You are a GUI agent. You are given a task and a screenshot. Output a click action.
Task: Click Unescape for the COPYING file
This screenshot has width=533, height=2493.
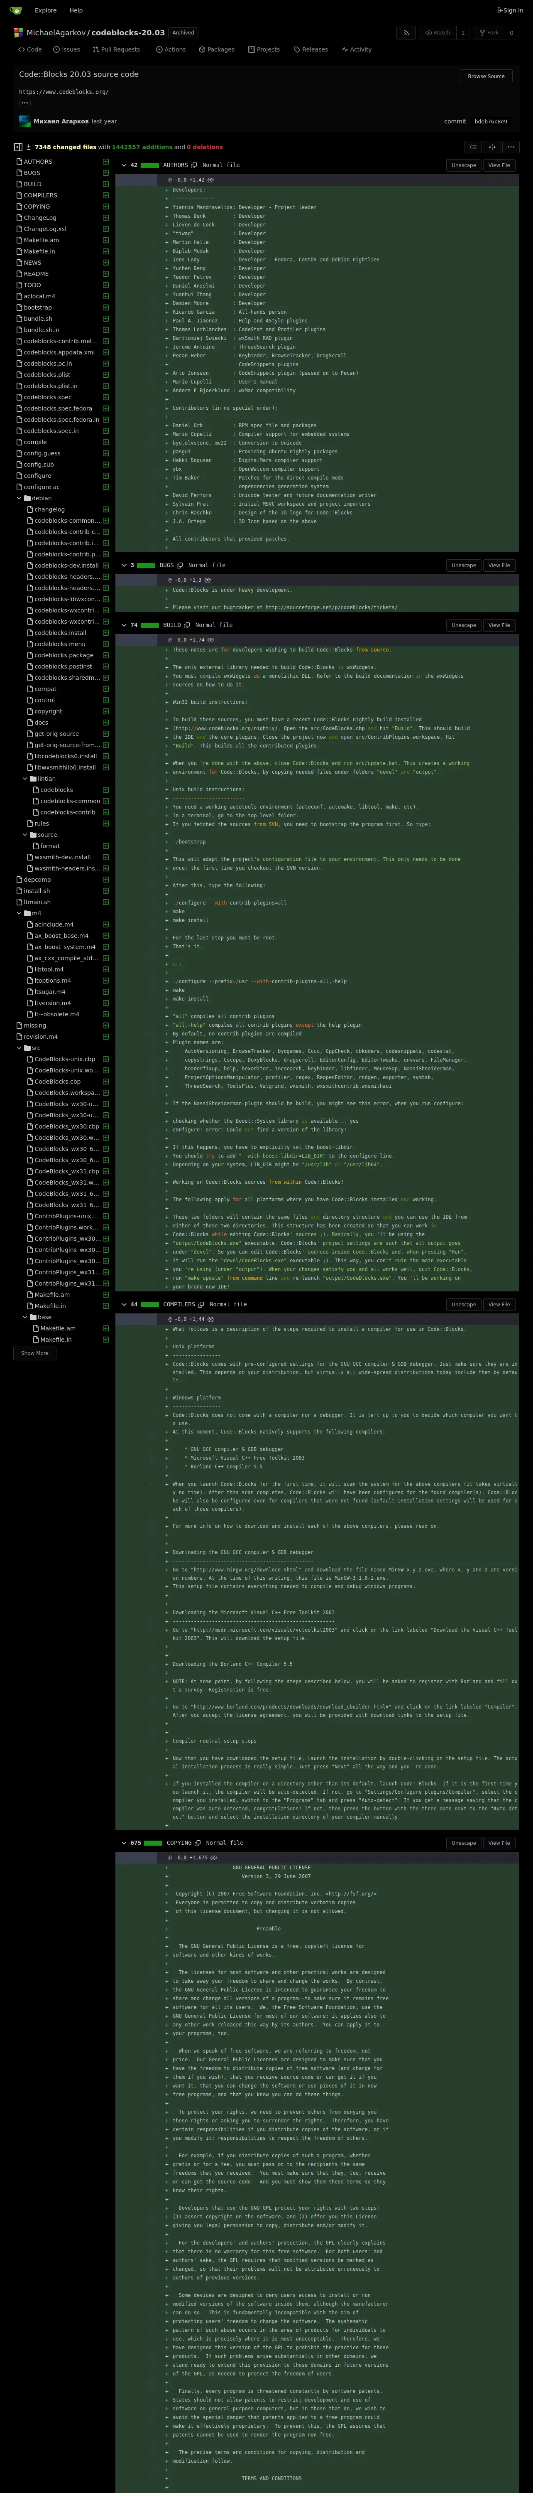tap(463, 1843)
